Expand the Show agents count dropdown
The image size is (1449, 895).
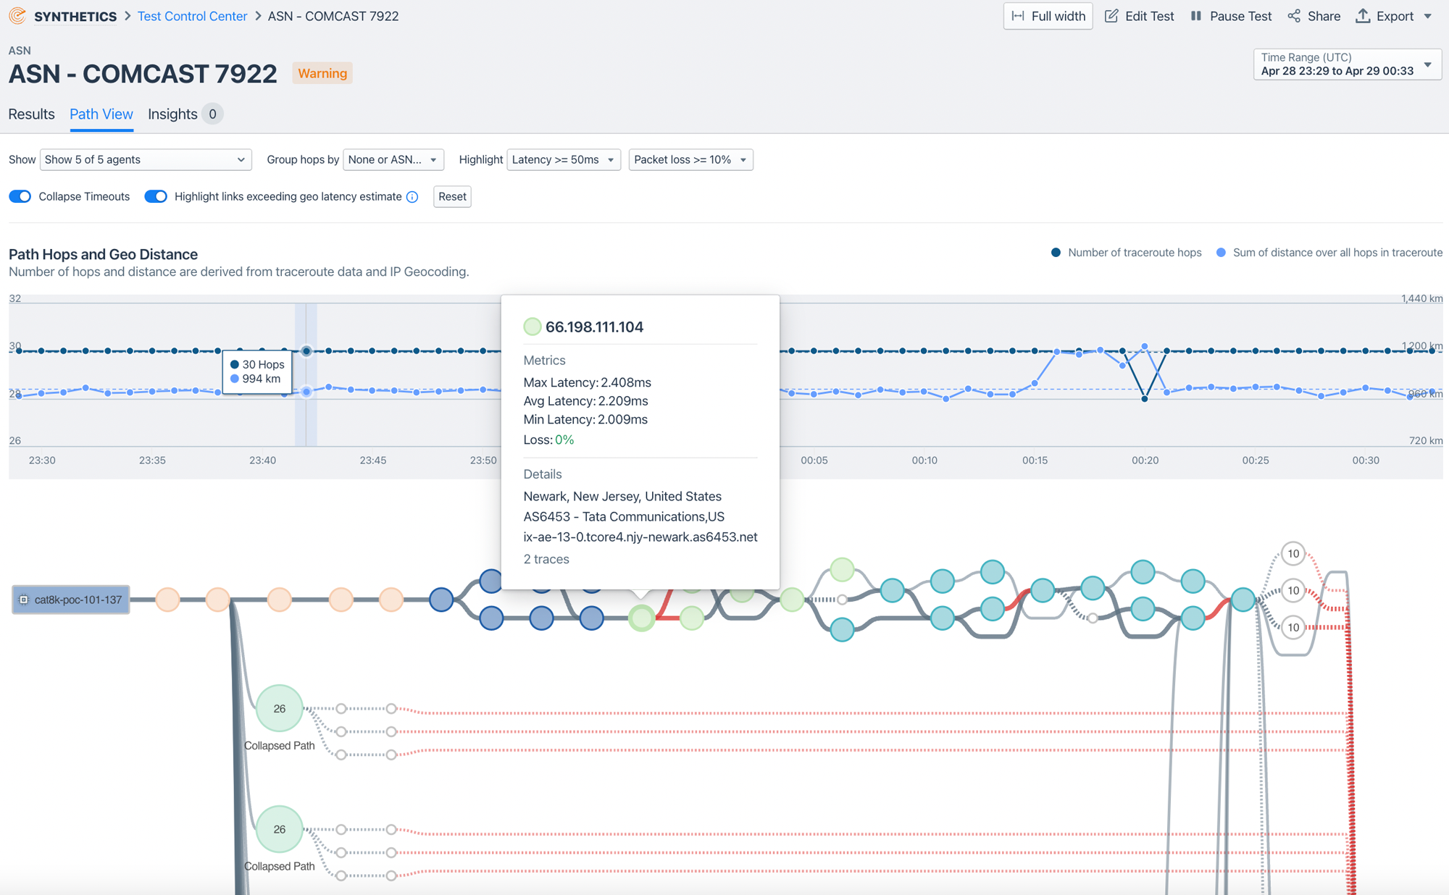(144, 159)
